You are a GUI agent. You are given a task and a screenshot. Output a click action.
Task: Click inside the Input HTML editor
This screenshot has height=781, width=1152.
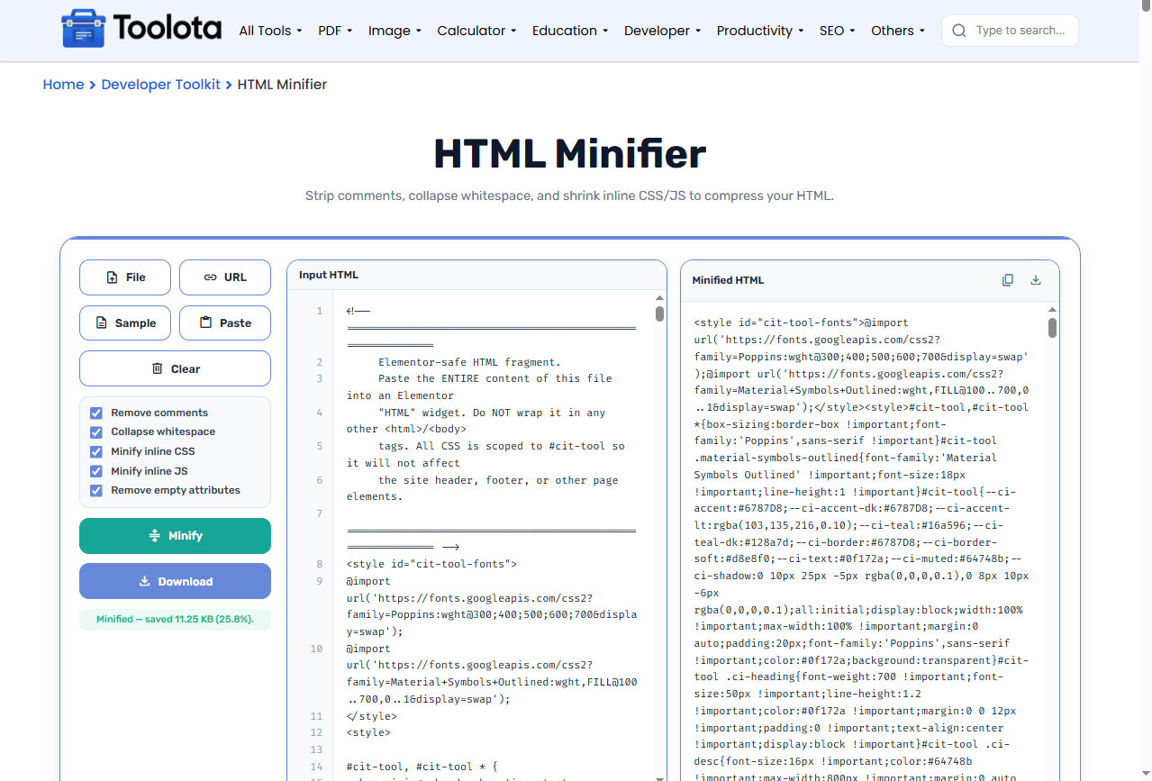click(492, 535)
